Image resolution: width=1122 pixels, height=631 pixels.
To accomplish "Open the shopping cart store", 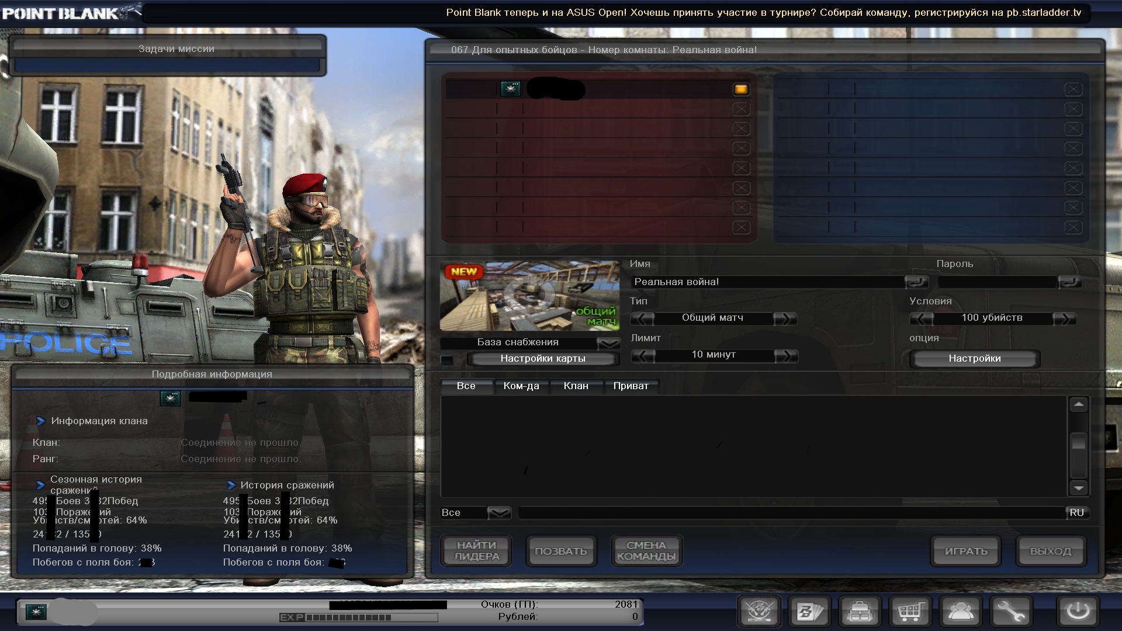I will click(910, 612).
